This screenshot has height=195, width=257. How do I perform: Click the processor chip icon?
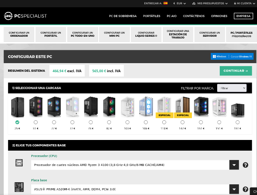coord(19,163)
